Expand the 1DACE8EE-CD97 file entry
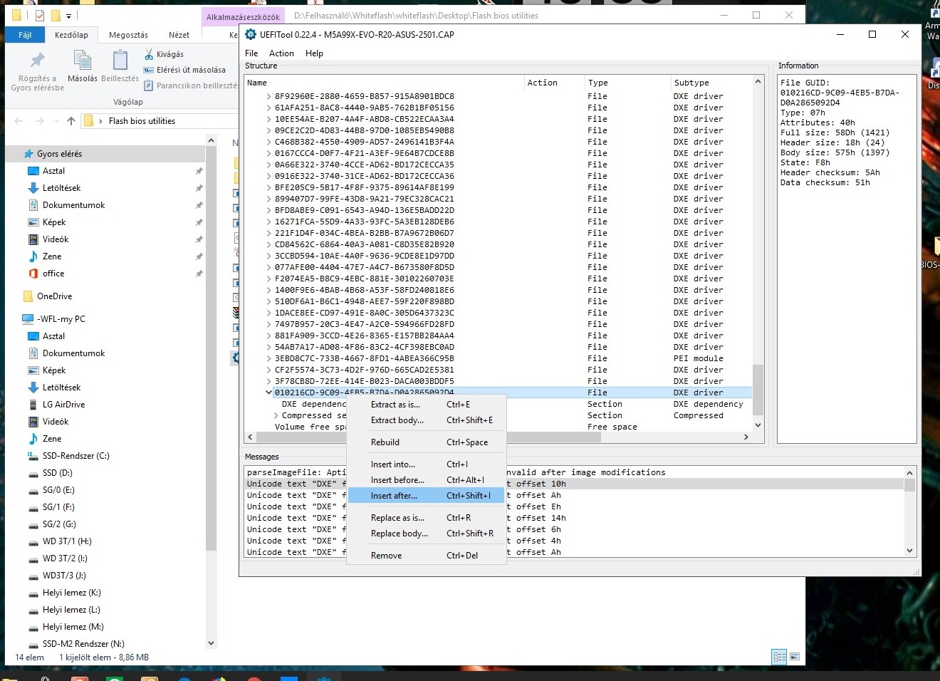Viewport: 940px width, 681px height. click(x=268, y=313)
